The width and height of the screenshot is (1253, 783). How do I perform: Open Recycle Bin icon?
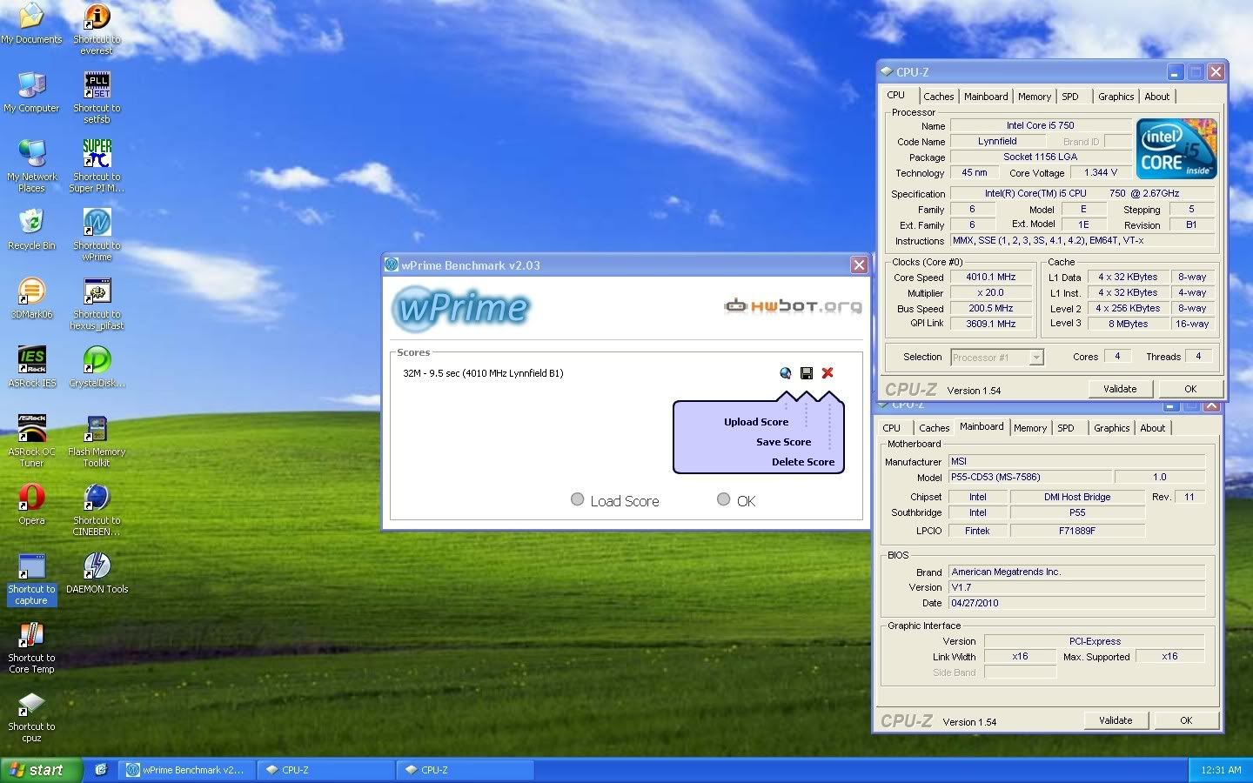31,230
